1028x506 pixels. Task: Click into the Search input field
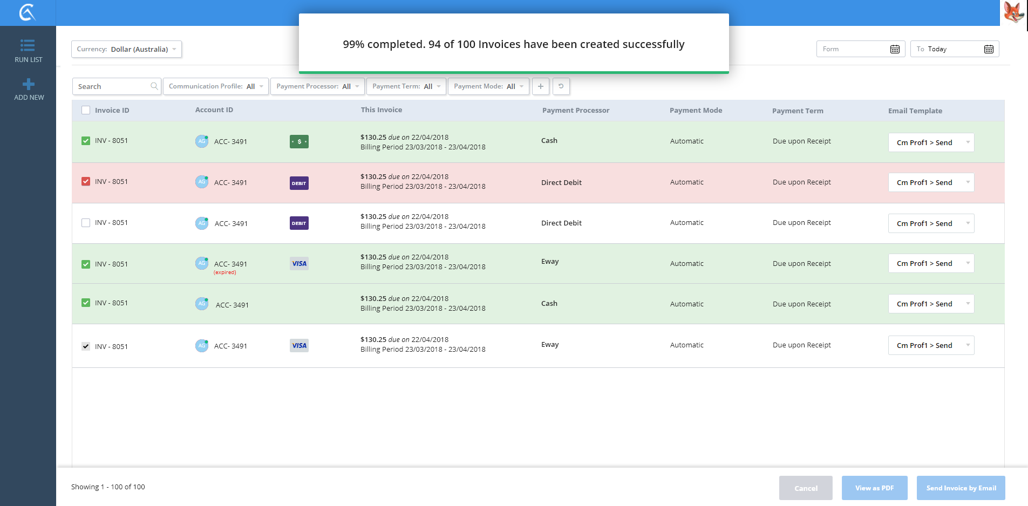point(113,86)
